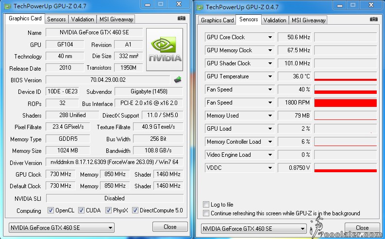This screenshot has width=385, height=239.
Task: Open the GPU Shader Clock sensor dropdown
Action: [x=270, y=63]
